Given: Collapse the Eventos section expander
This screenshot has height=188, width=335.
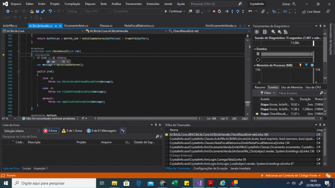Looking at the screenshot, I should [x=255, y=49].
